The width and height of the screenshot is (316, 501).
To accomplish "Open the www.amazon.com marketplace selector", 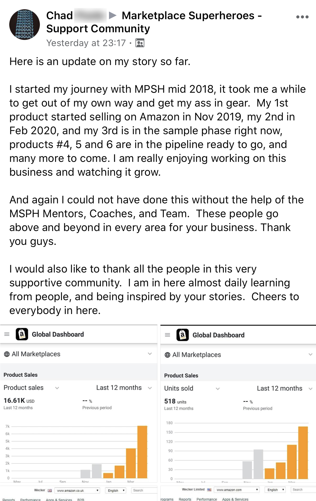I will pyautogui.click(x=237, y=489).
